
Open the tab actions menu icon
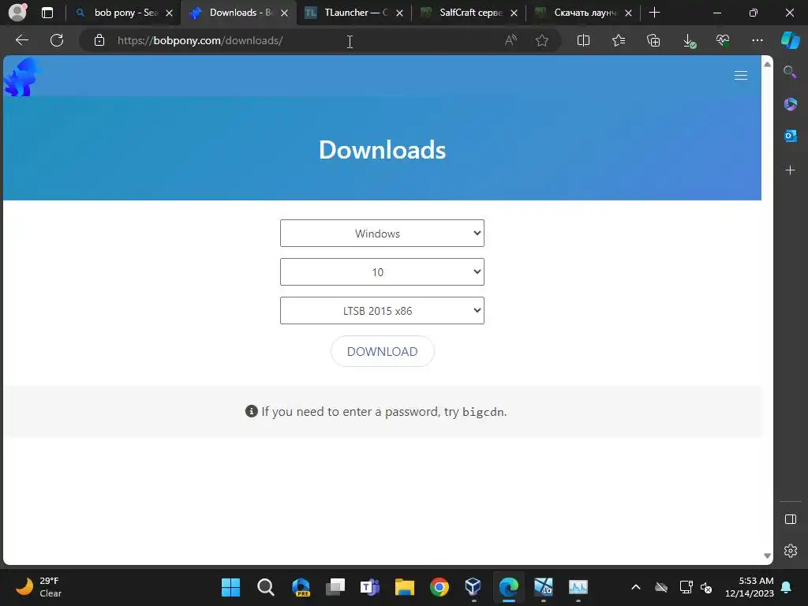(47, 13)
